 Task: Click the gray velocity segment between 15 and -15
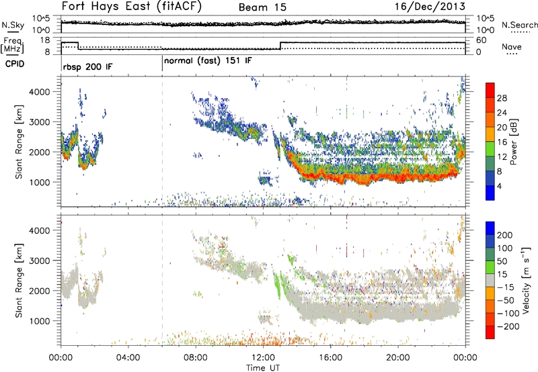tap(490, 280)
